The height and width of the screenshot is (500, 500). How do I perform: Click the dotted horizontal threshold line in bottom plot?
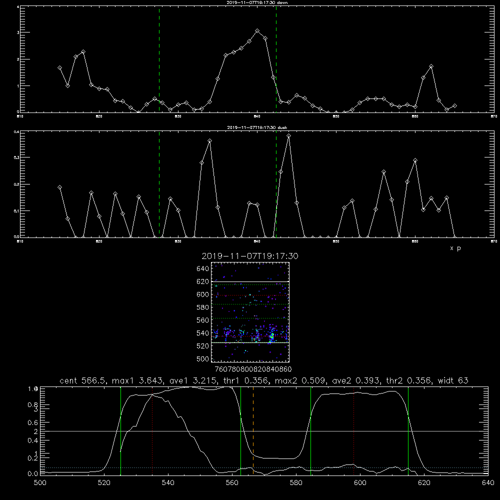pos(264,468)
